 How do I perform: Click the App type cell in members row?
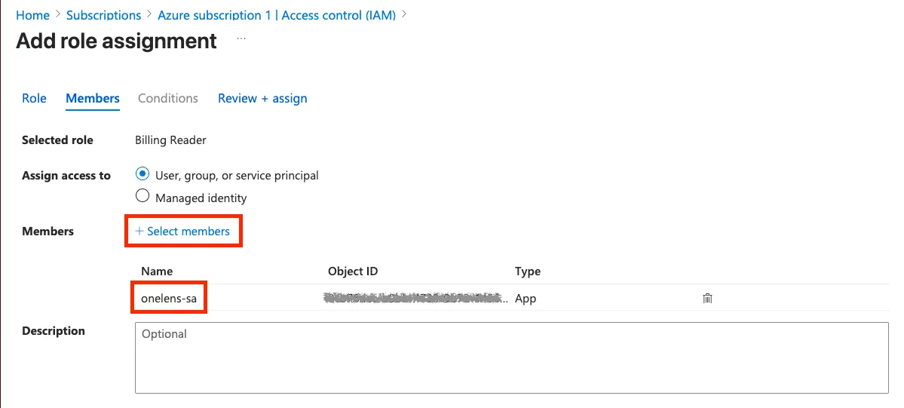526,299
